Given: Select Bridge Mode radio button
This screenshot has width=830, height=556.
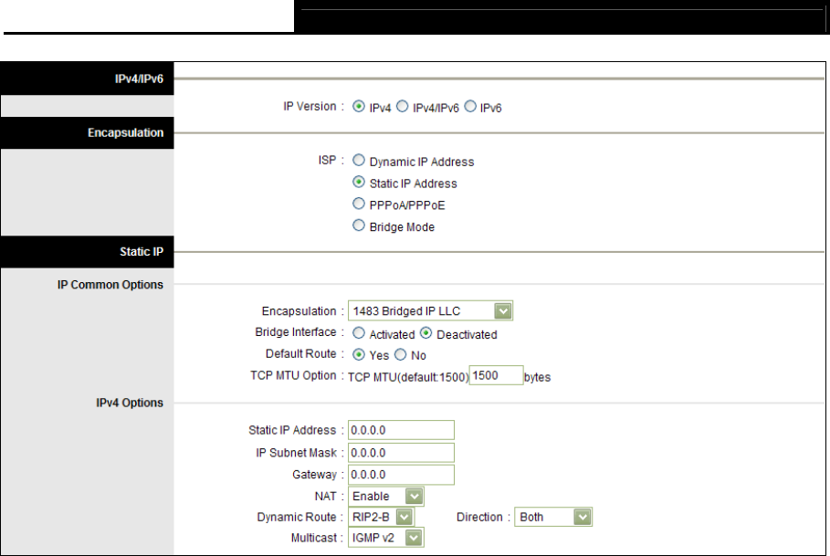Looking at the screenshot, I should 359,226.
